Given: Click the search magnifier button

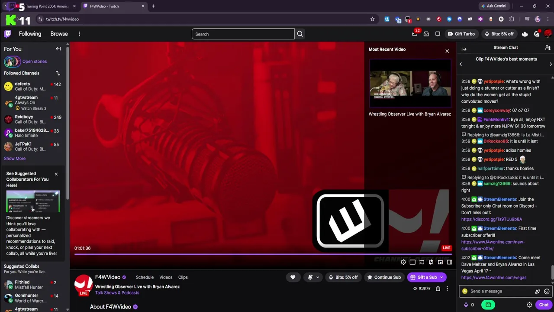Looking at the screenshot, I should (x=300, y=34).
